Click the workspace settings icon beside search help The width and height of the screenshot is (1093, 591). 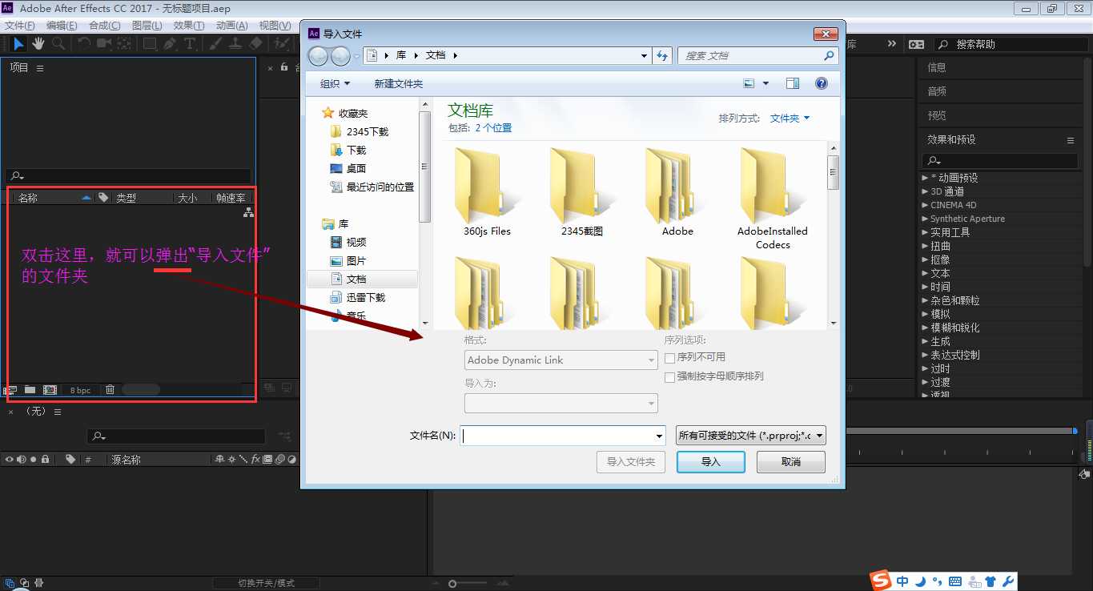[916, 44]
